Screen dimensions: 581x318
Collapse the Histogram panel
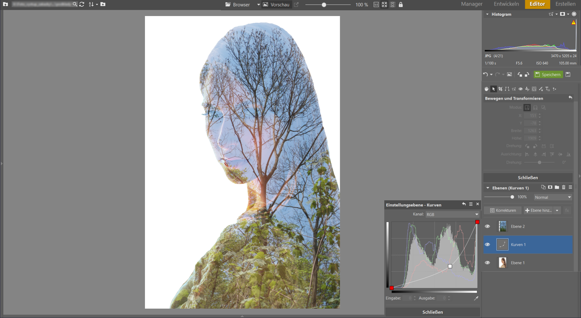pos(487,14)
